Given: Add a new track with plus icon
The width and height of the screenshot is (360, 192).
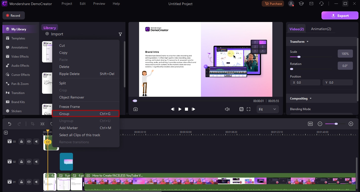Looking at the screenshot, I should point(6,133).
